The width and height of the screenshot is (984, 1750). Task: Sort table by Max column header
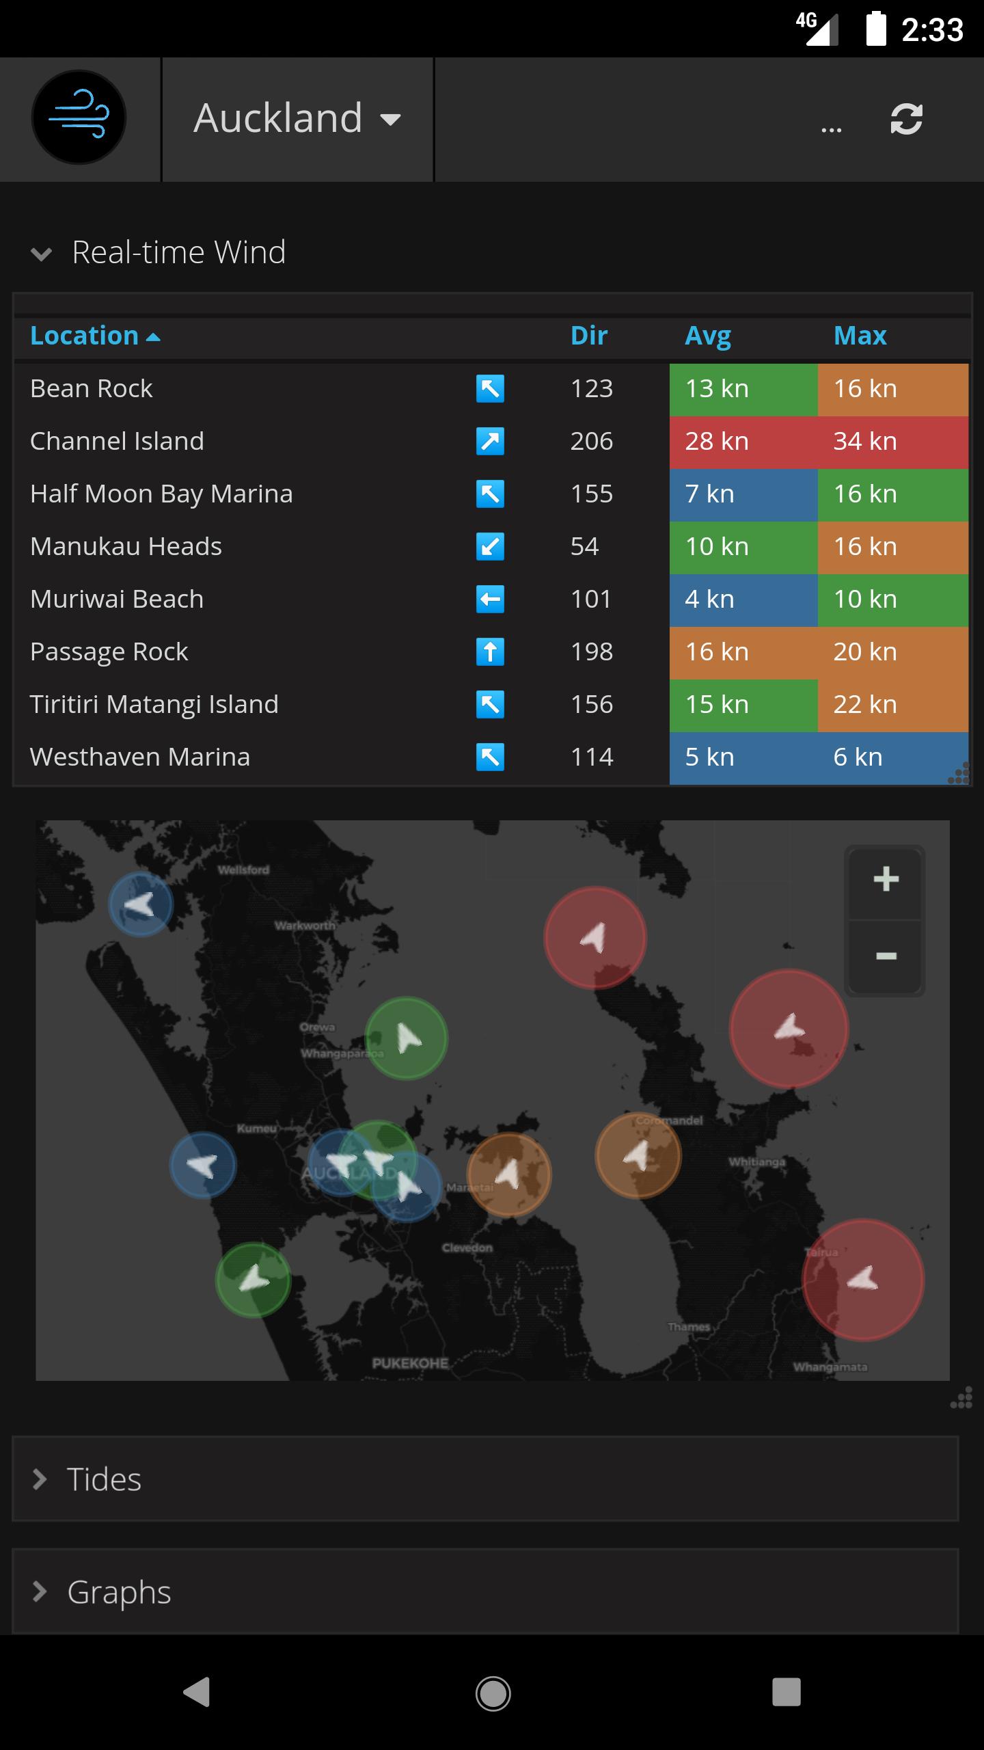[860, 336]
